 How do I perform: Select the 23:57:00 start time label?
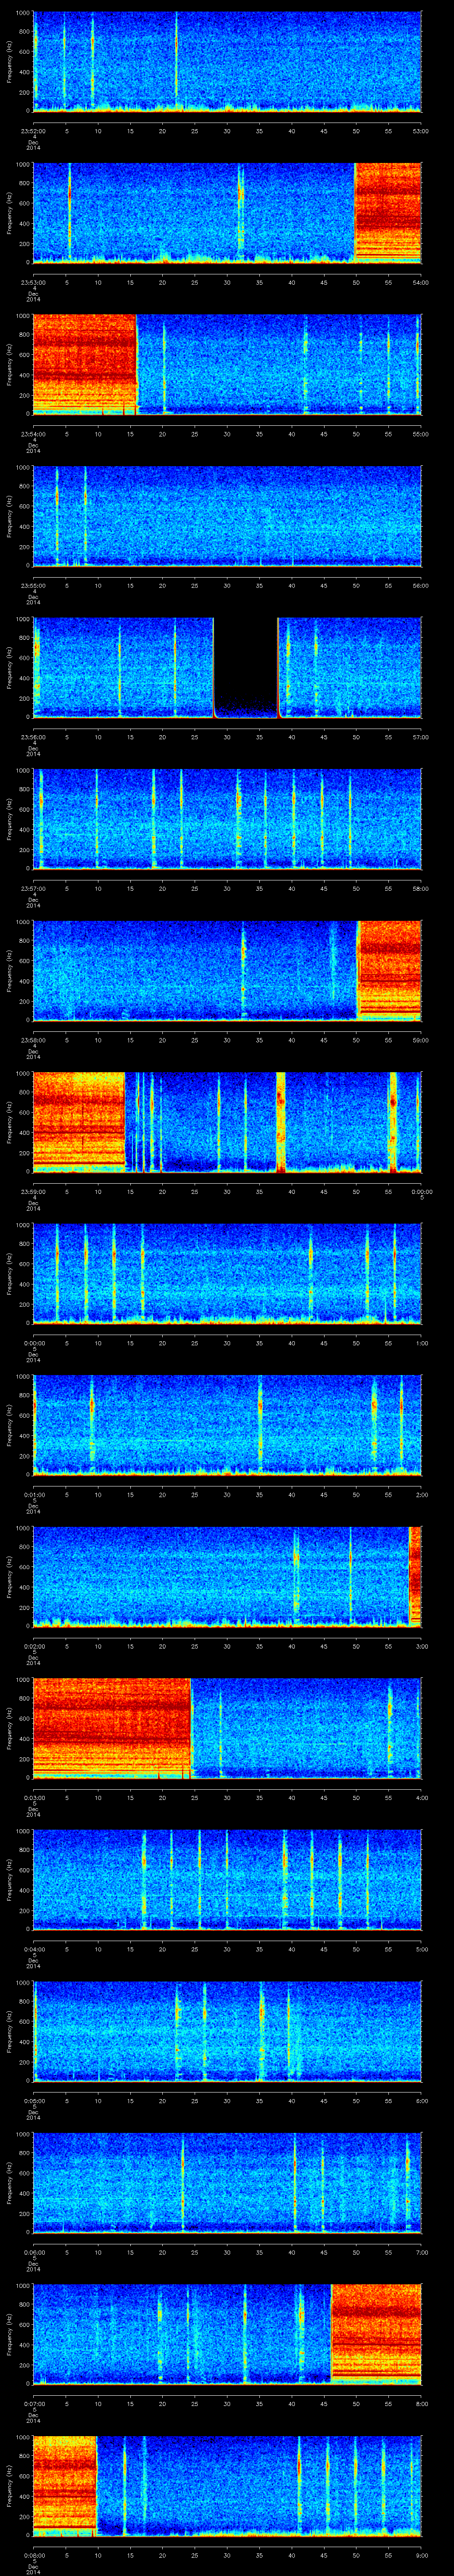click(33, 888)
